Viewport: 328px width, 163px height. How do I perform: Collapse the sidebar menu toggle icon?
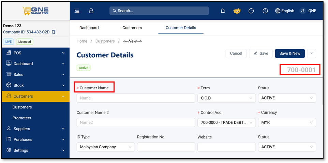point(77,11)
